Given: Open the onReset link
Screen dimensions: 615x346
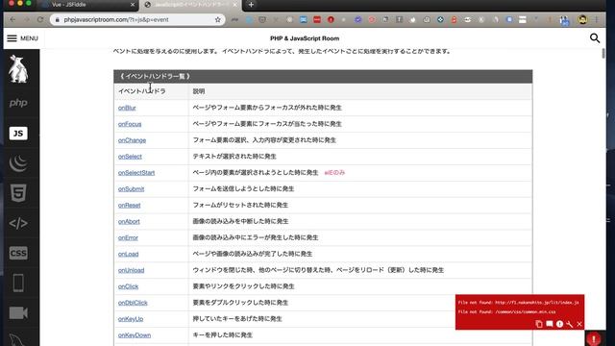Looking at the screenshot, I should (x=129, y=205).
